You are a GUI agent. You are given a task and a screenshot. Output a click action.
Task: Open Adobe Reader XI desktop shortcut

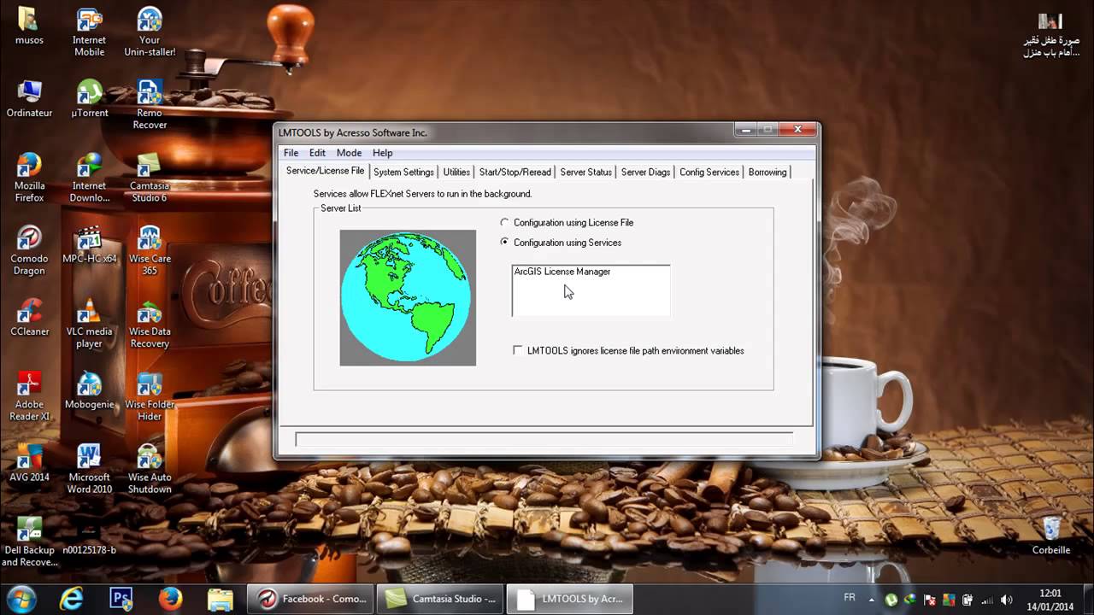[29, 396]
